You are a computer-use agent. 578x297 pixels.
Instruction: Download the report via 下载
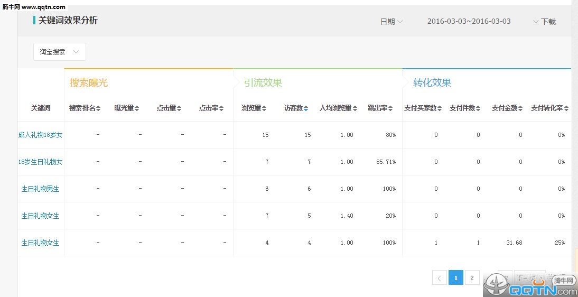pos(544,22)
